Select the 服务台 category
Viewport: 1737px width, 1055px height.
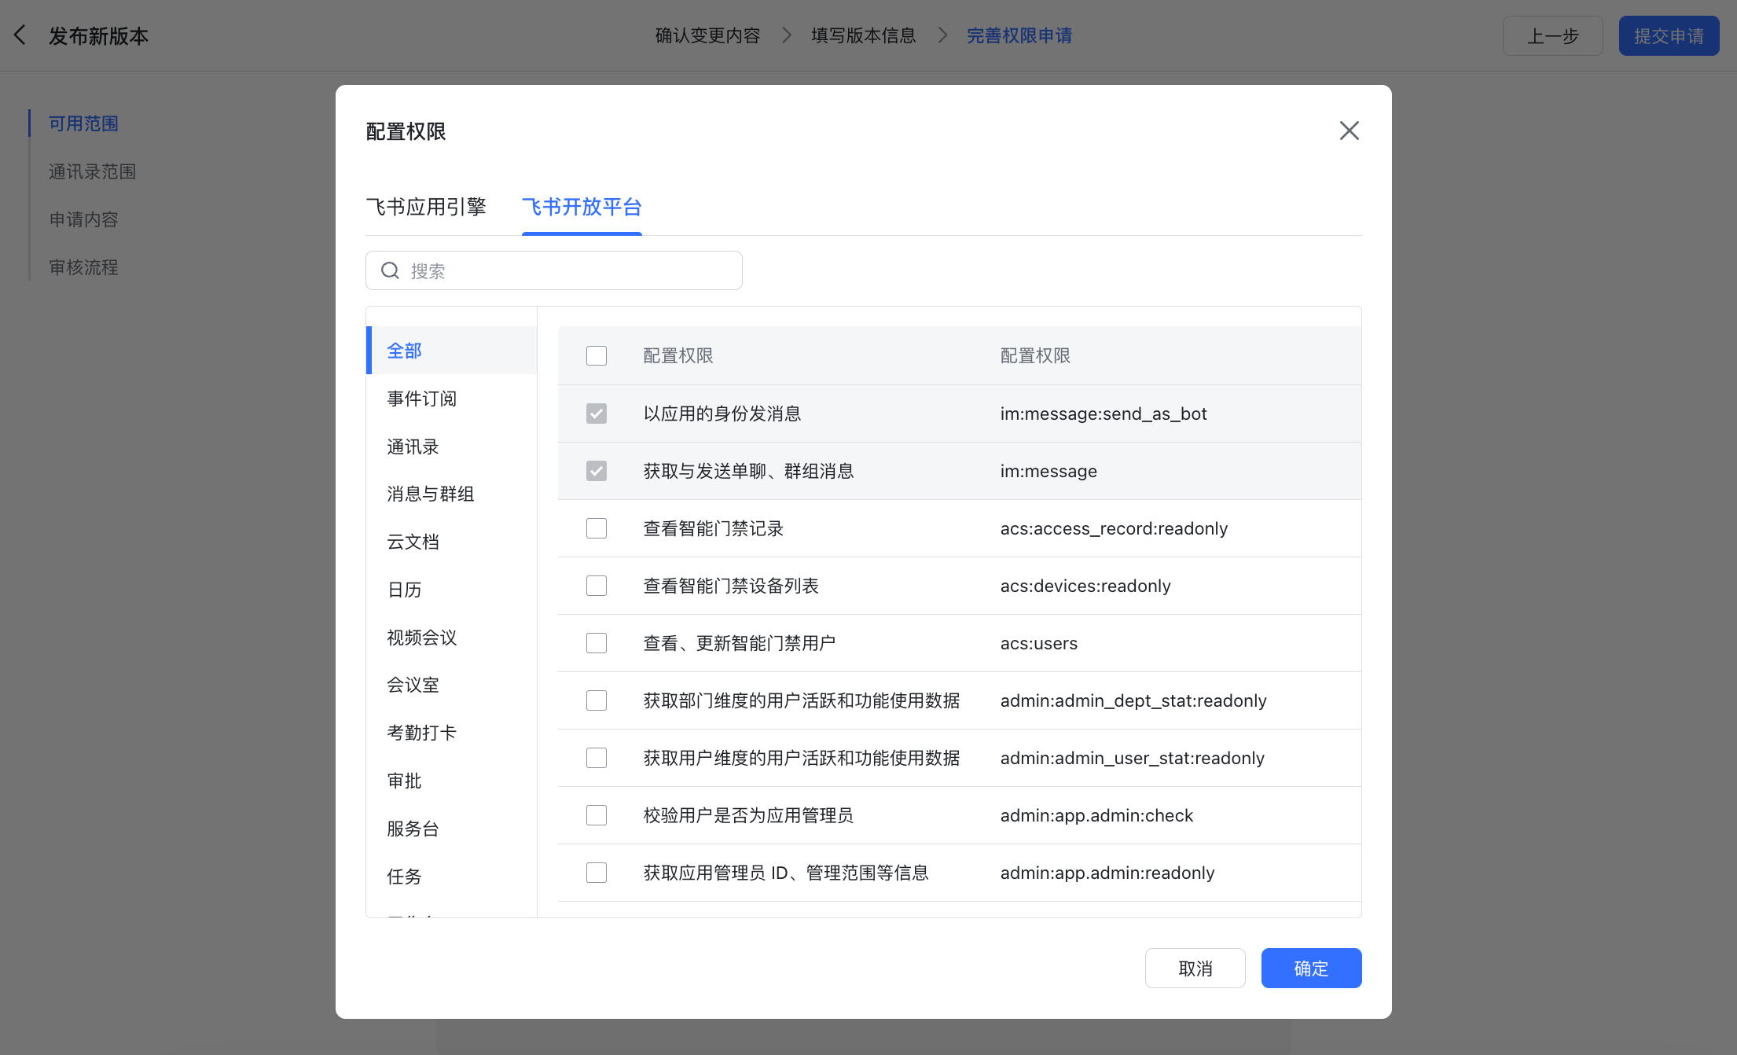[452, 829]
